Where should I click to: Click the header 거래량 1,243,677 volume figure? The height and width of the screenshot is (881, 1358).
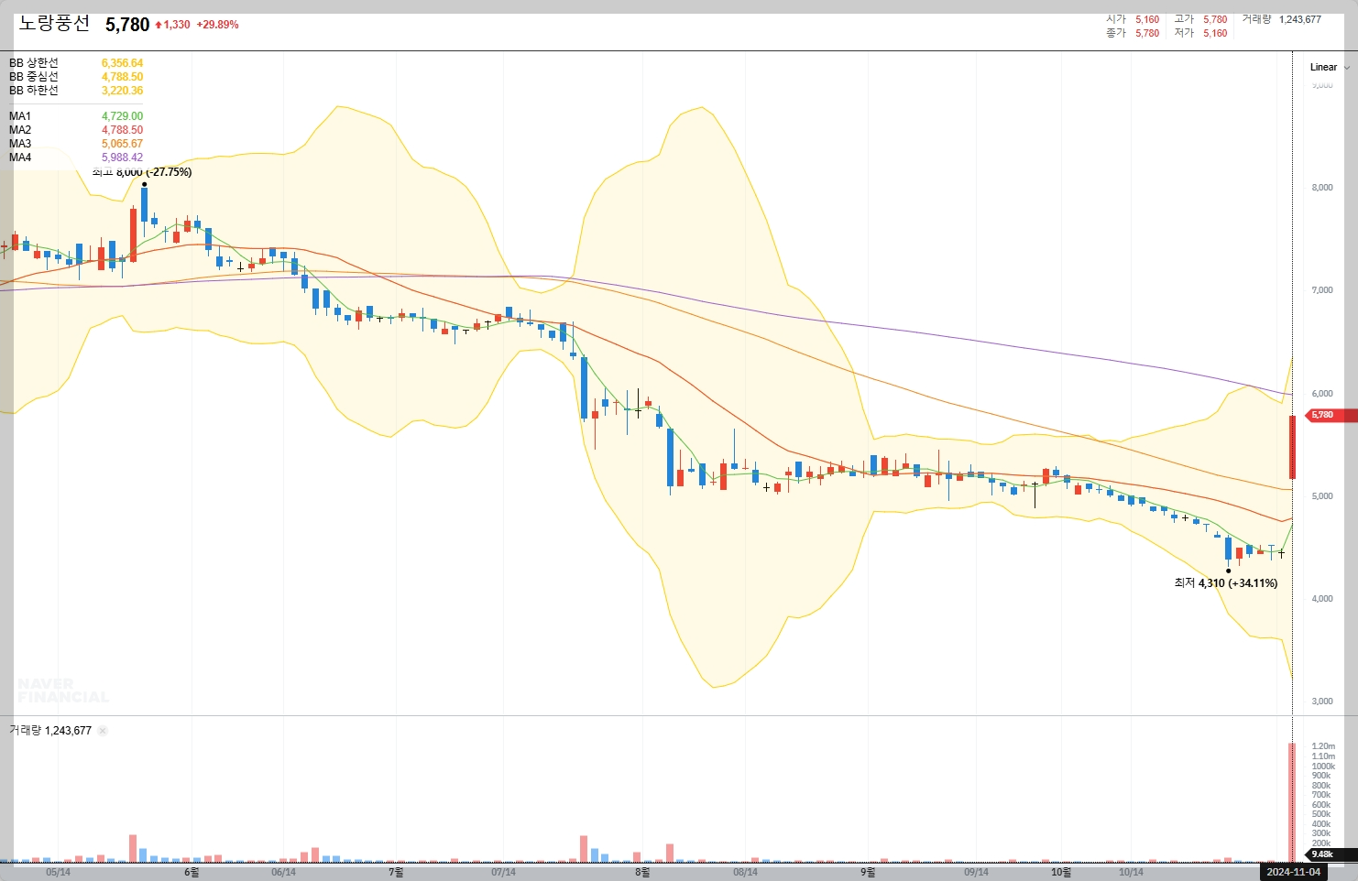click(1281, 19)
